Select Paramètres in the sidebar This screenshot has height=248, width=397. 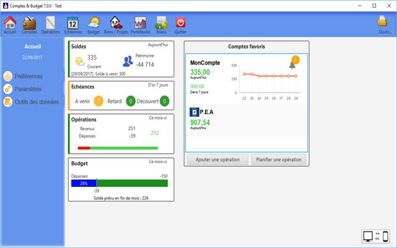coord(28,89)
